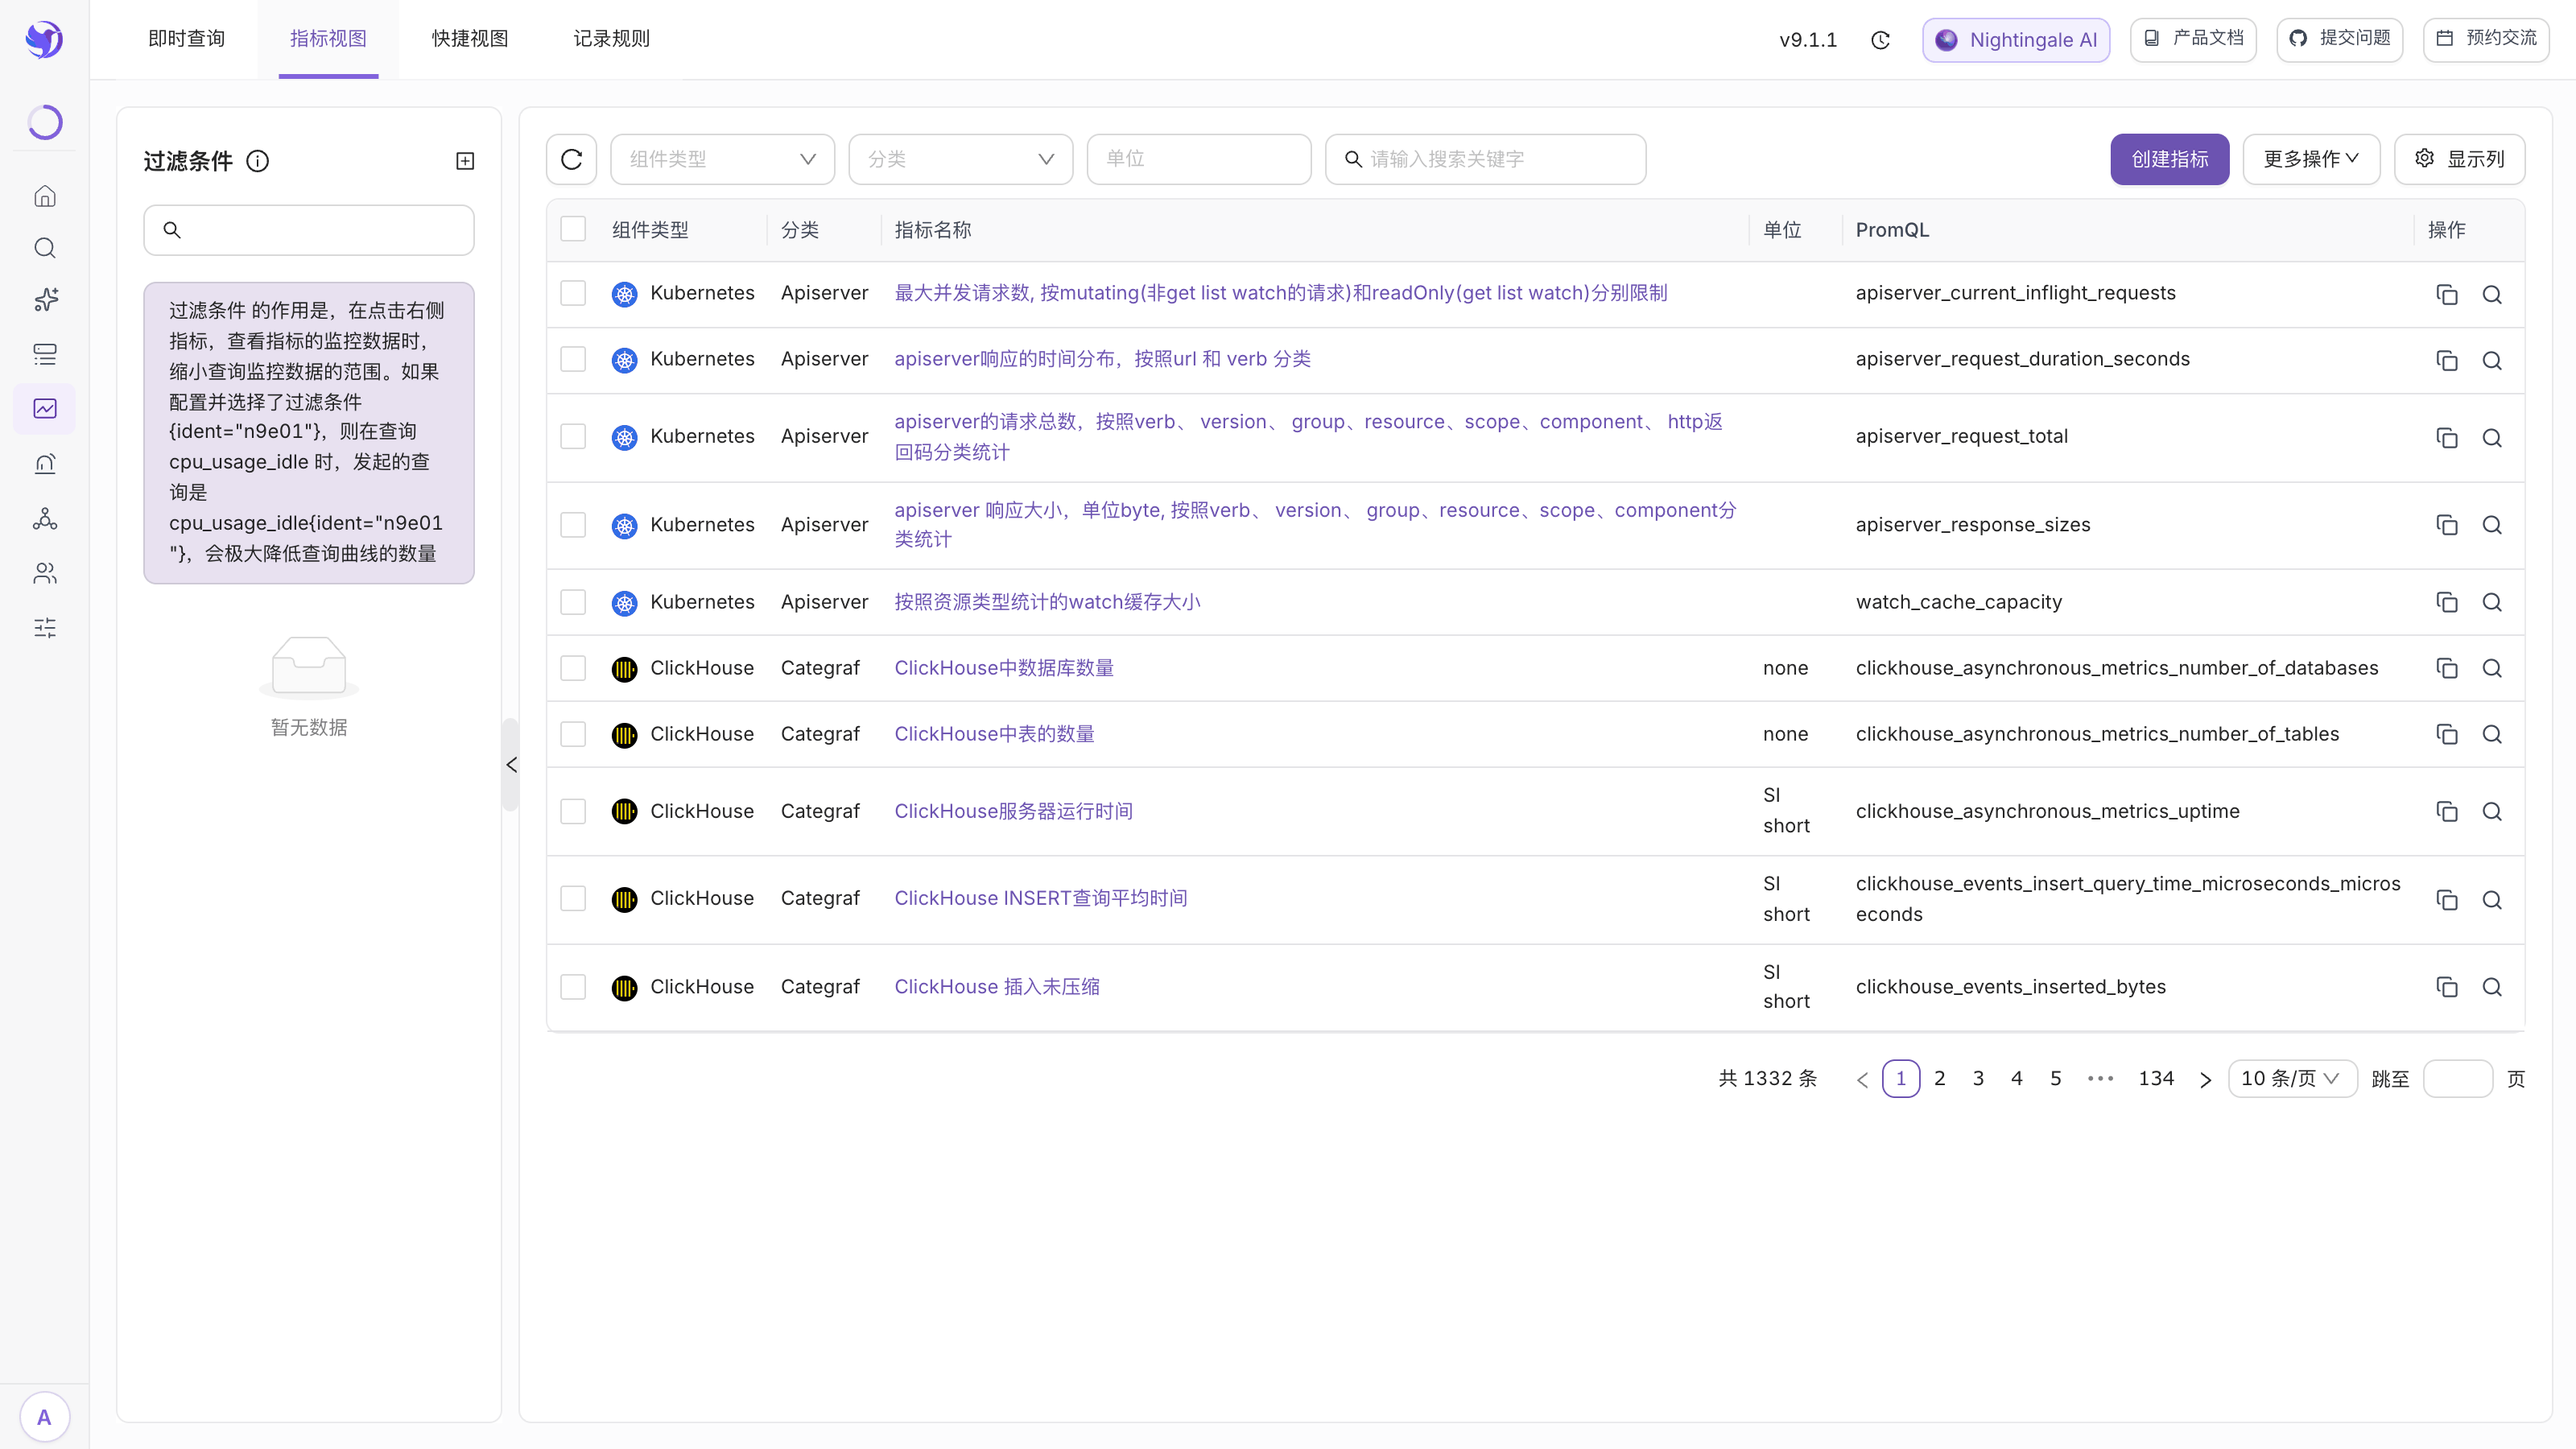Open the home icon in the sidebar
The image size is (2576, 1449).
click(x=45, y=196)
